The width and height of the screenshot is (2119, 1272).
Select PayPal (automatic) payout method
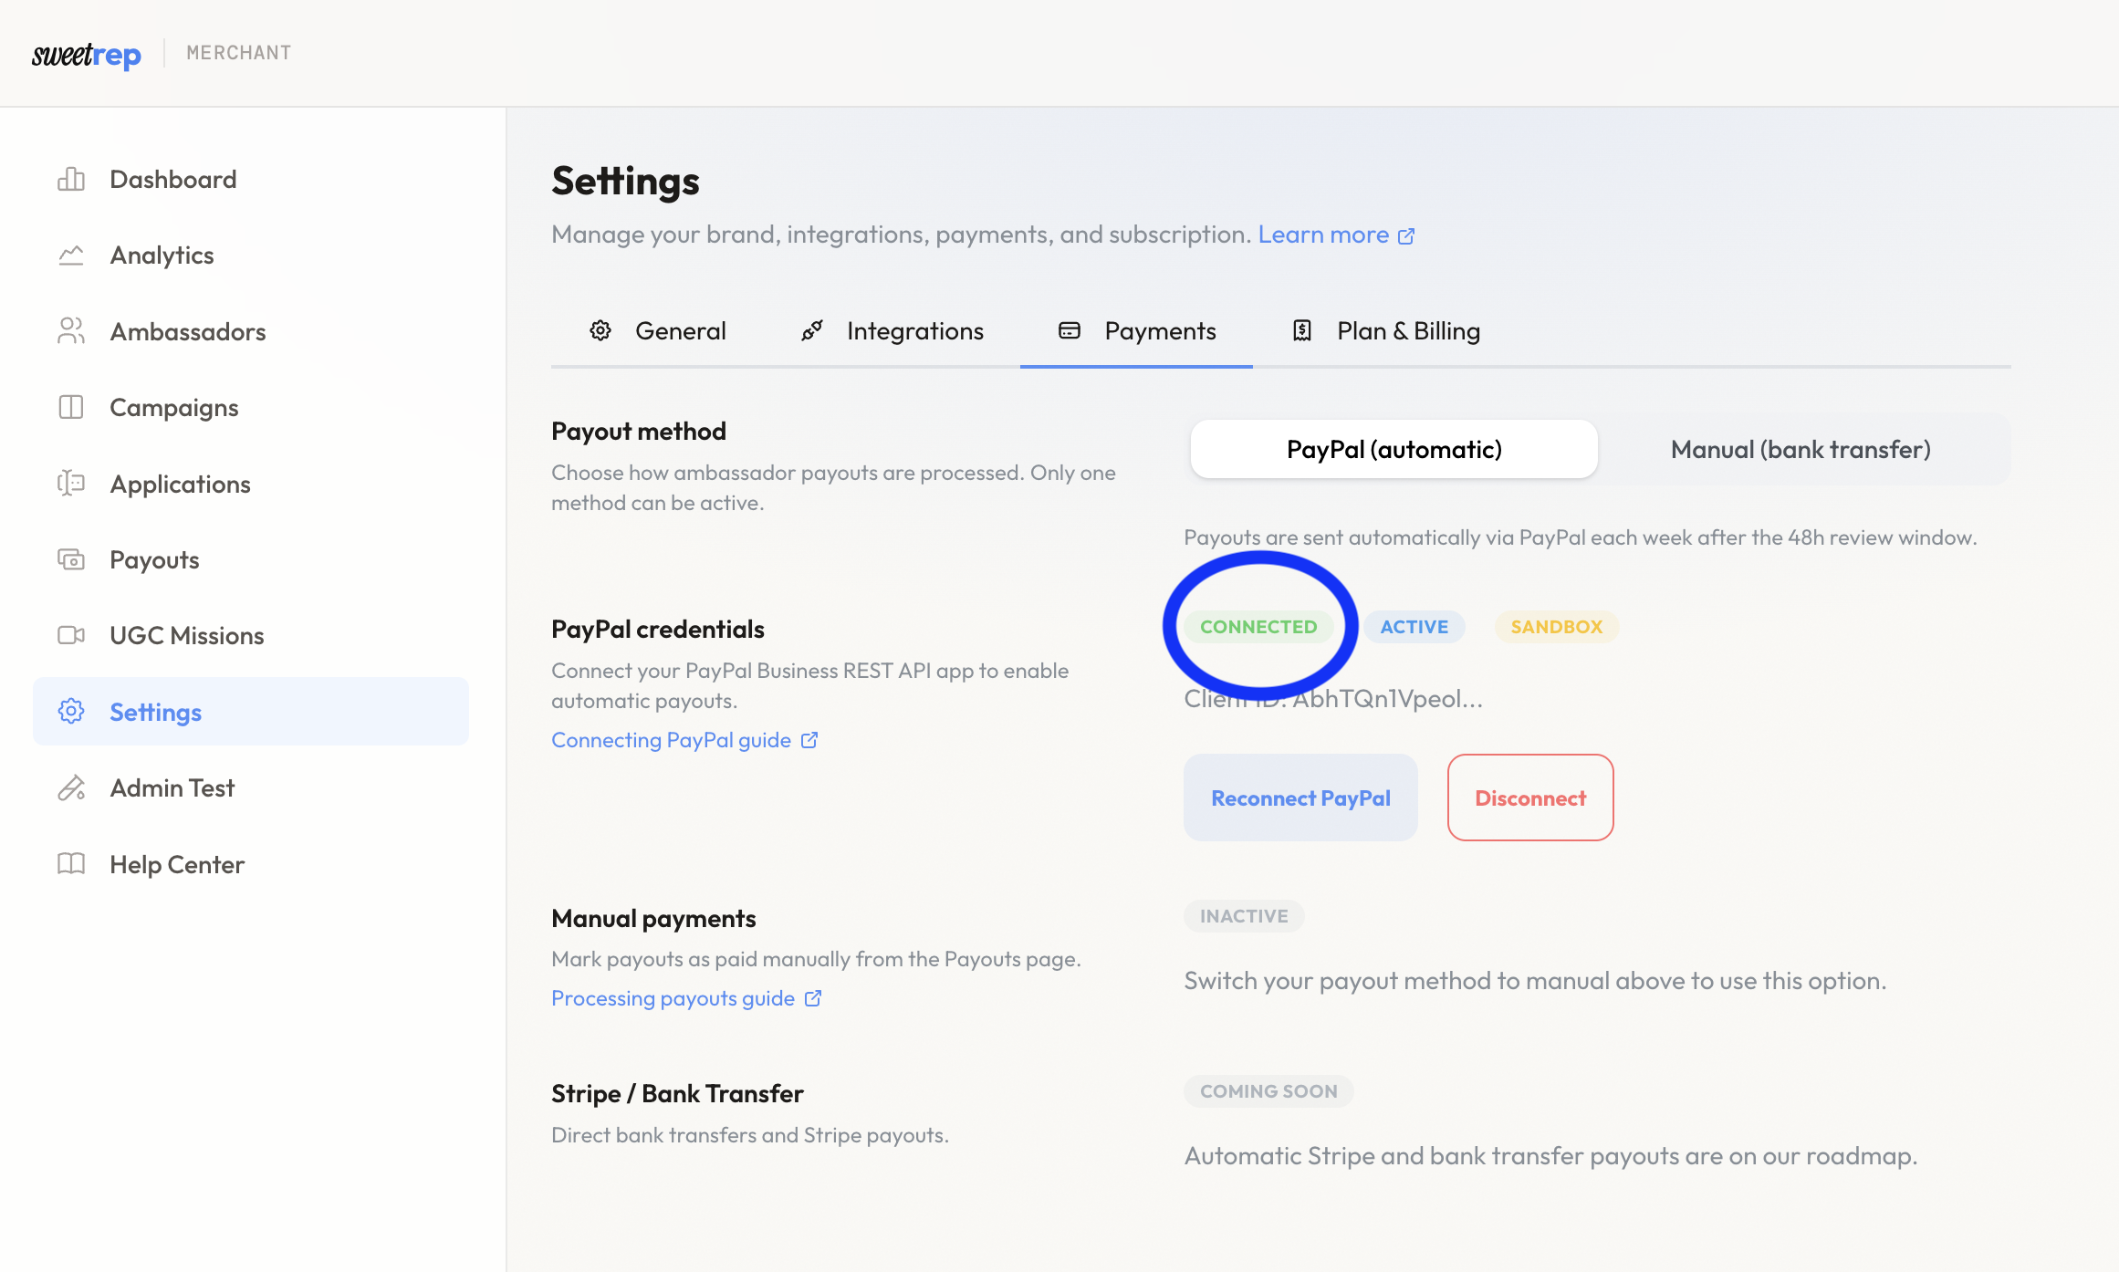coord(1394,449)
